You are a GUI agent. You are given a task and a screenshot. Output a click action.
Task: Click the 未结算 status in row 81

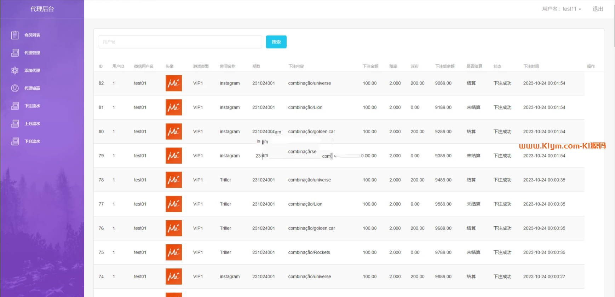click(x=473, y=107)
